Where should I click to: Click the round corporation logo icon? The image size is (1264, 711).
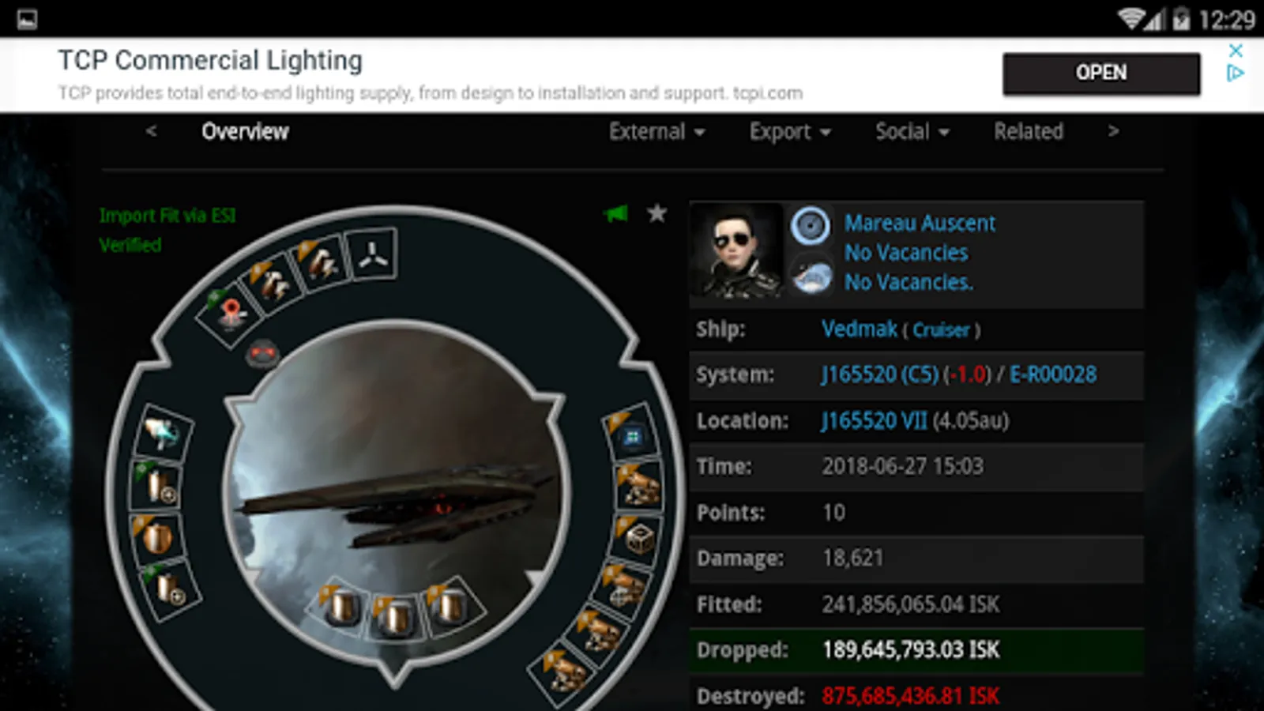tap(811, 225)
